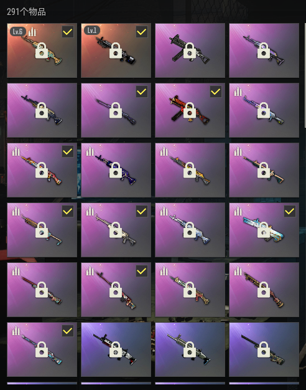Select the orange-red colorful AKM skin tile
This screenshot has width=306, height=390.
42,170
